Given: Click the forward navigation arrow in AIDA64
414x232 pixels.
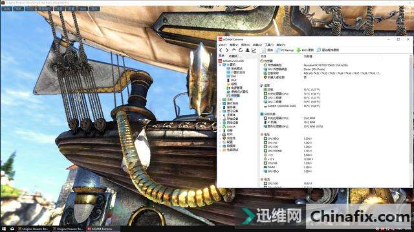Looking at the screenshot, I should click(x=227, y=50).
